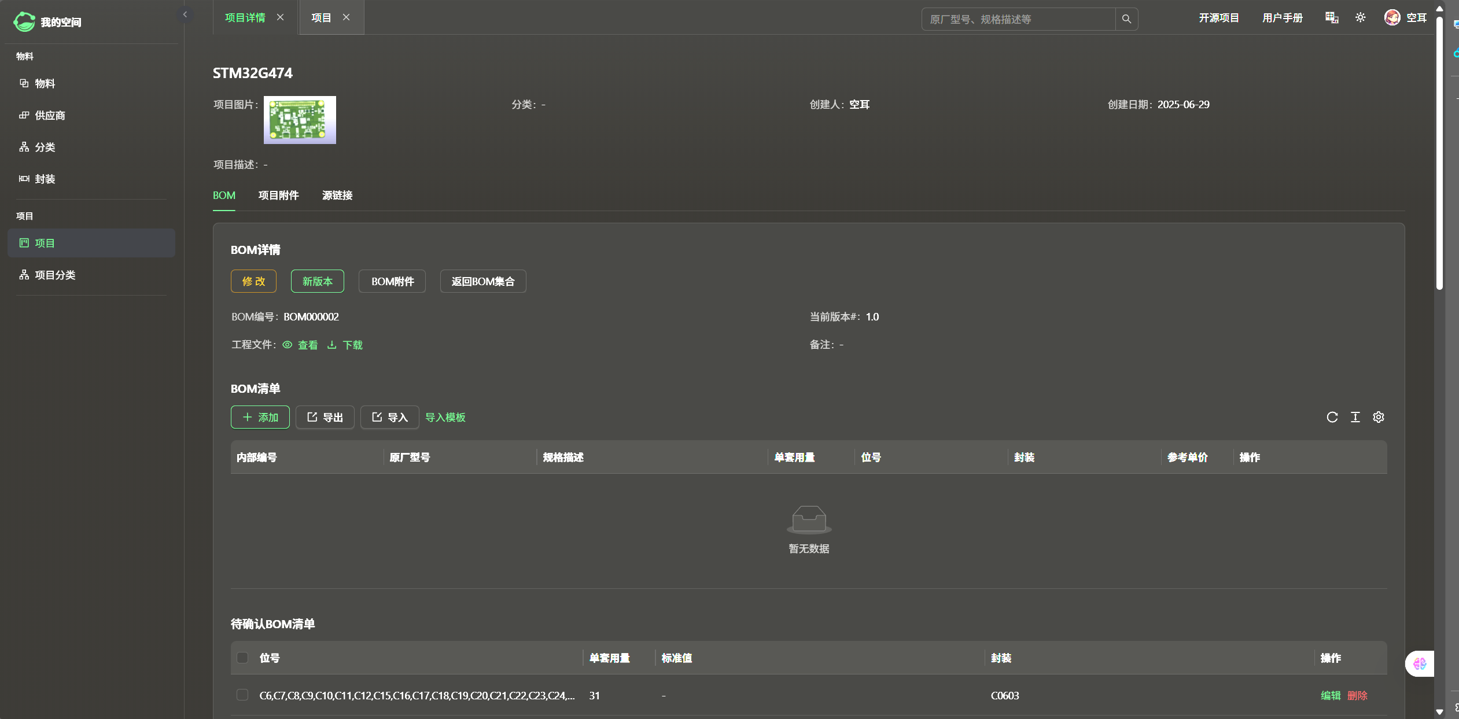Collapse the sidebar with the chevron
Screen dimensions: 1459x719
pos(185,14)
